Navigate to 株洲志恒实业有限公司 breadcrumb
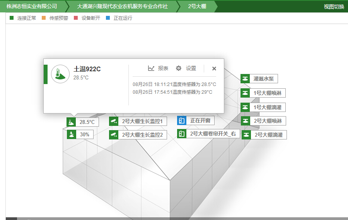This screenshot has height=220, width=348. (32, 6)
